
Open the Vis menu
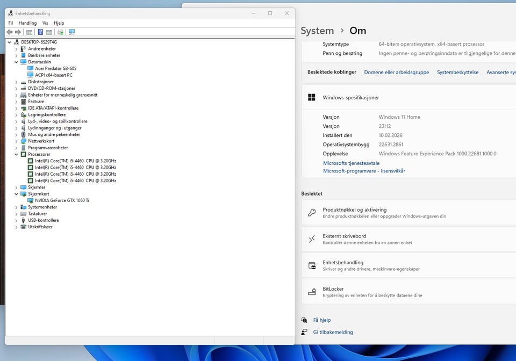45,23
